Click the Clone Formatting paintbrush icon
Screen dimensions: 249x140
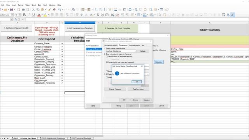click(x=49, y=10)
